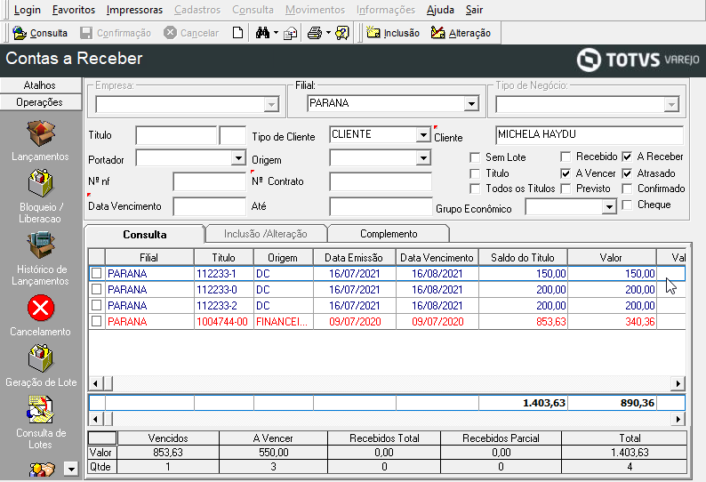Image resolution: width=706 pixels, height=482 pixels.
Task: Click the Sair menu item
Action: (474, 10)
